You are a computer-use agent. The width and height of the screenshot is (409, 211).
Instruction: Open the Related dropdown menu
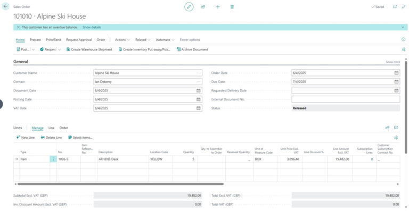click(143, 40)
